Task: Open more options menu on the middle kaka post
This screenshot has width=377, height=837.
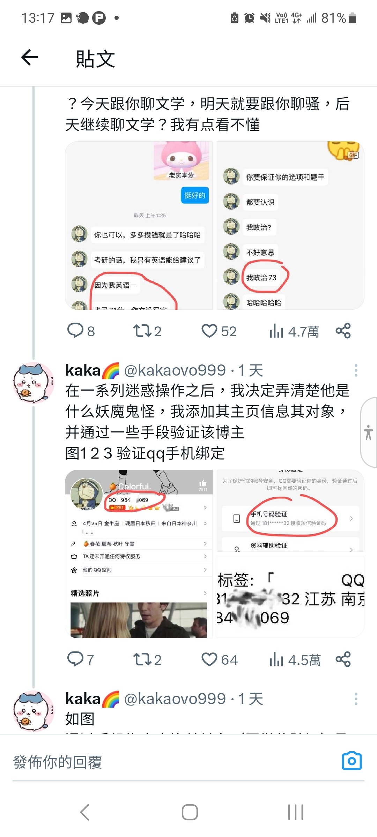Action: (356, 370)
